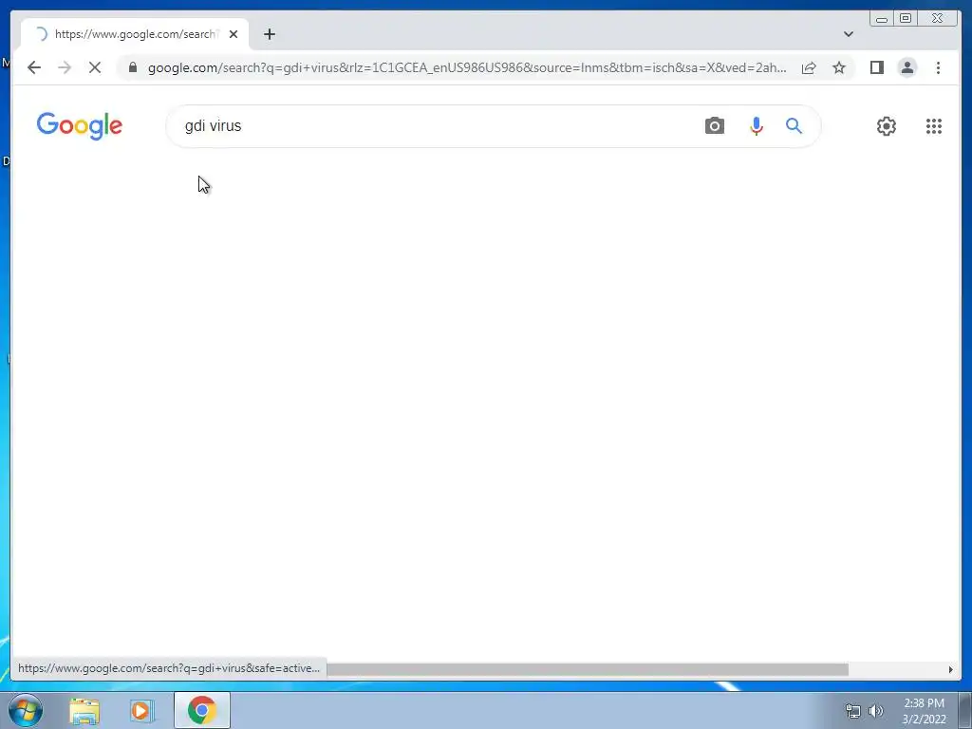Open a new tab

tap(269, 34)
